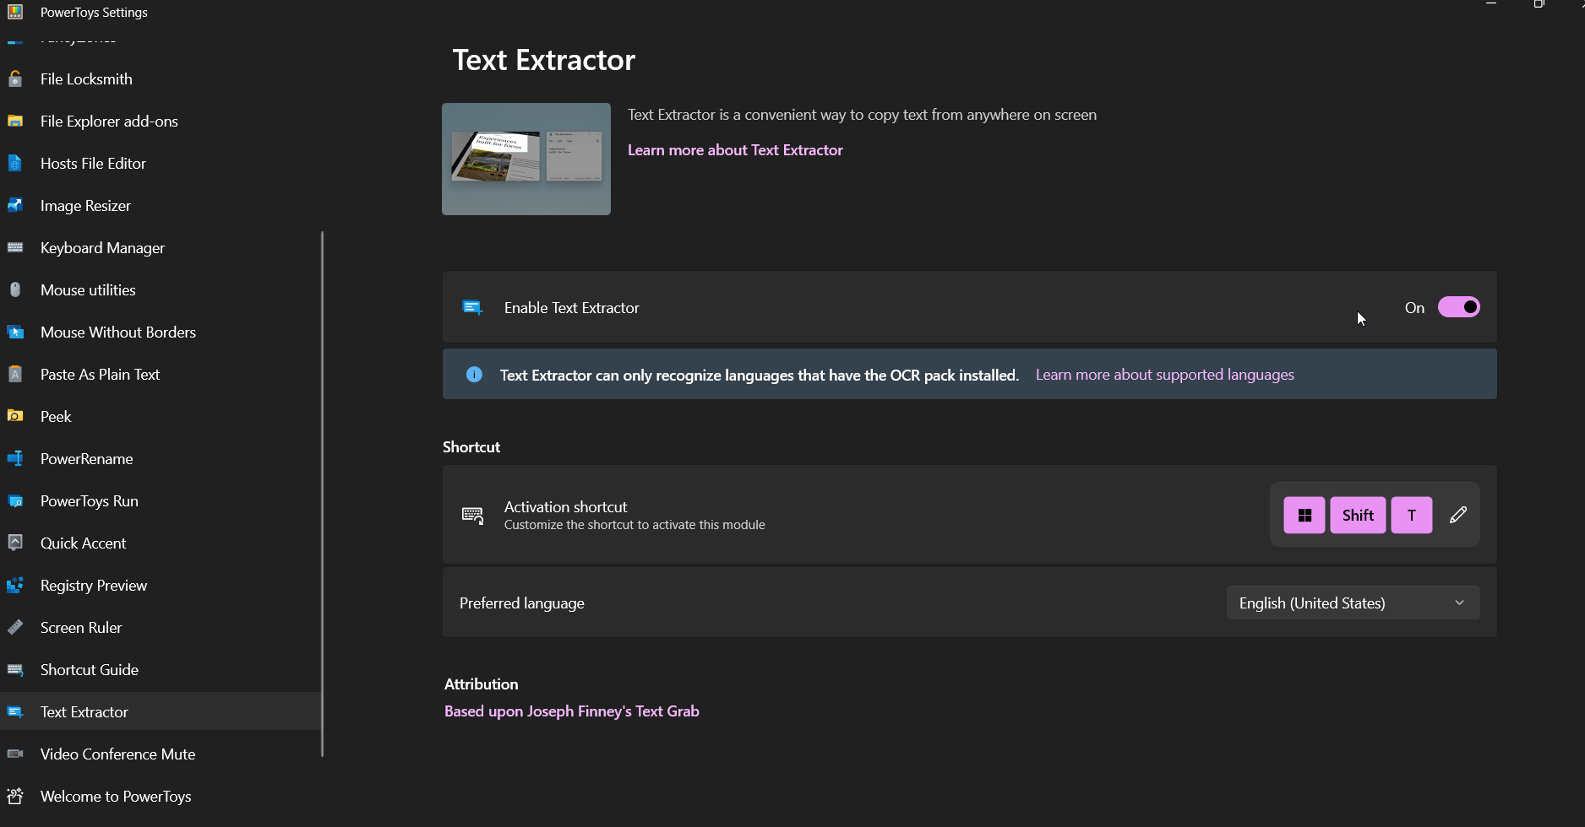The image size is (1585, 827).
Task: Click the pencil icon to edit shortcut
Action: tap(1458, 516)
